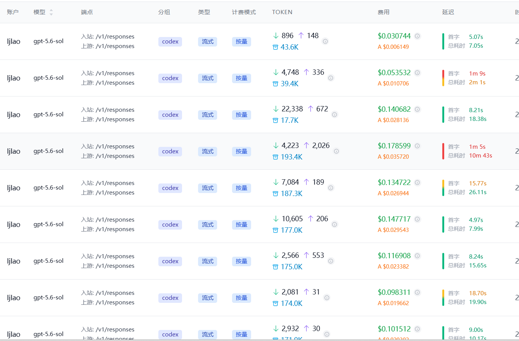Click 入站: /v1/responses in the $0.053532 row
Screen dimensions: 519x341
click(x=108, y=73)
